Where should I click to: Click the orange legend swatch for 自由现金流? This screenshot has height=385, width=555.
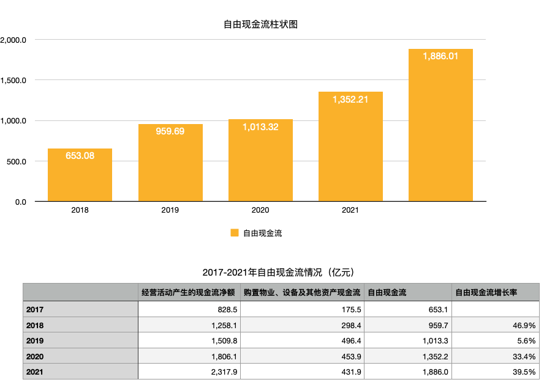click(x=234, y=233)
